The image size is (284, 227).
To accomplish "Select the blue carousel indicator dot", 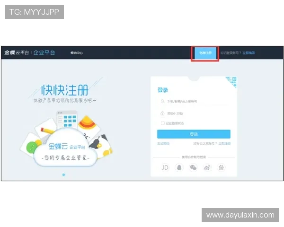I will click(x=63, y=175).
